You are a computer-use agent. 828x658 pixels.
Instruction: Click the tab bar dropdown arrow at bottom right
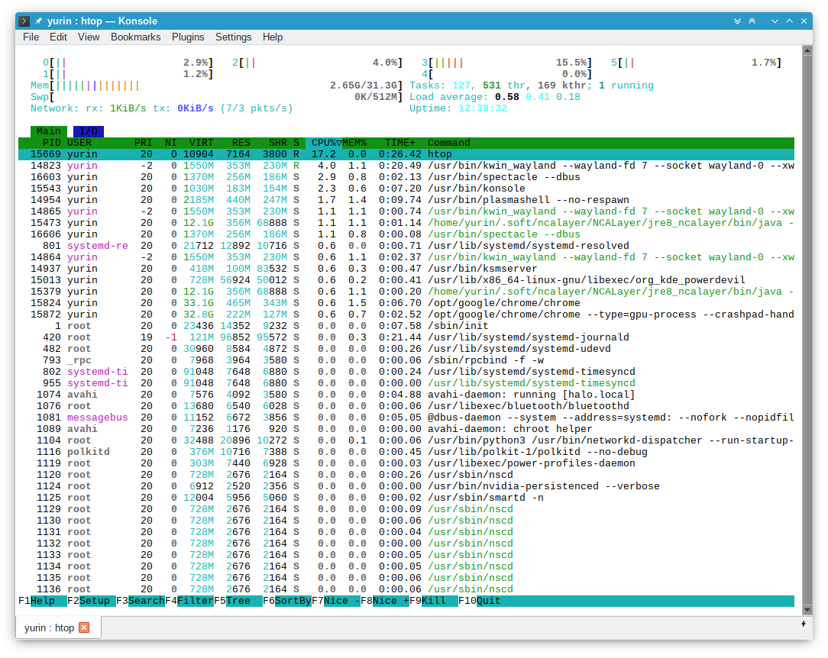[804, 624]
